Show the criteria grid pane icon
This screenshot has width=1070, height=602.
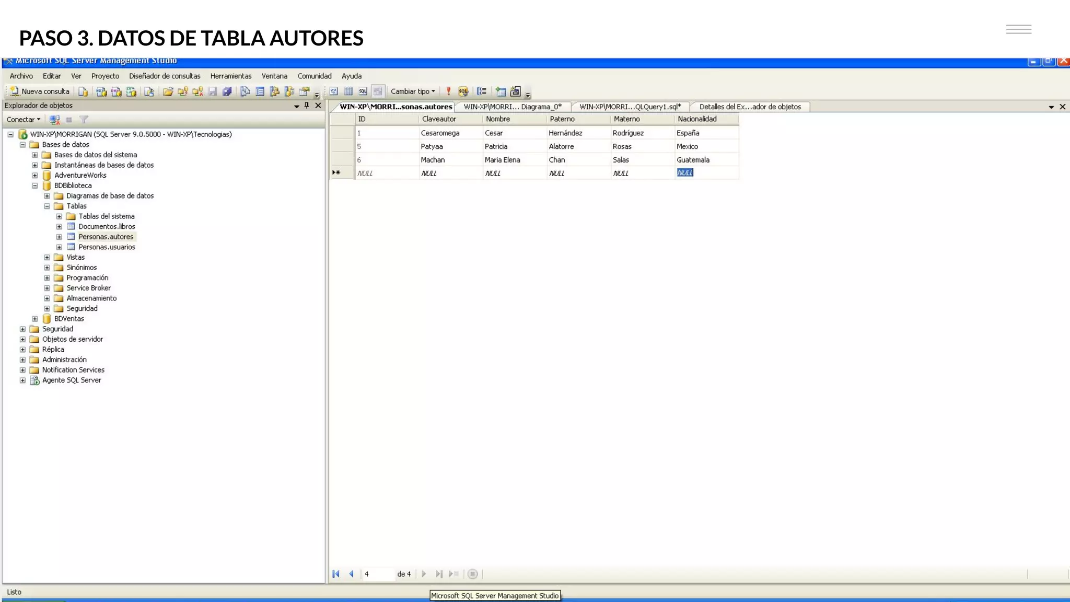tap(348, 91)
